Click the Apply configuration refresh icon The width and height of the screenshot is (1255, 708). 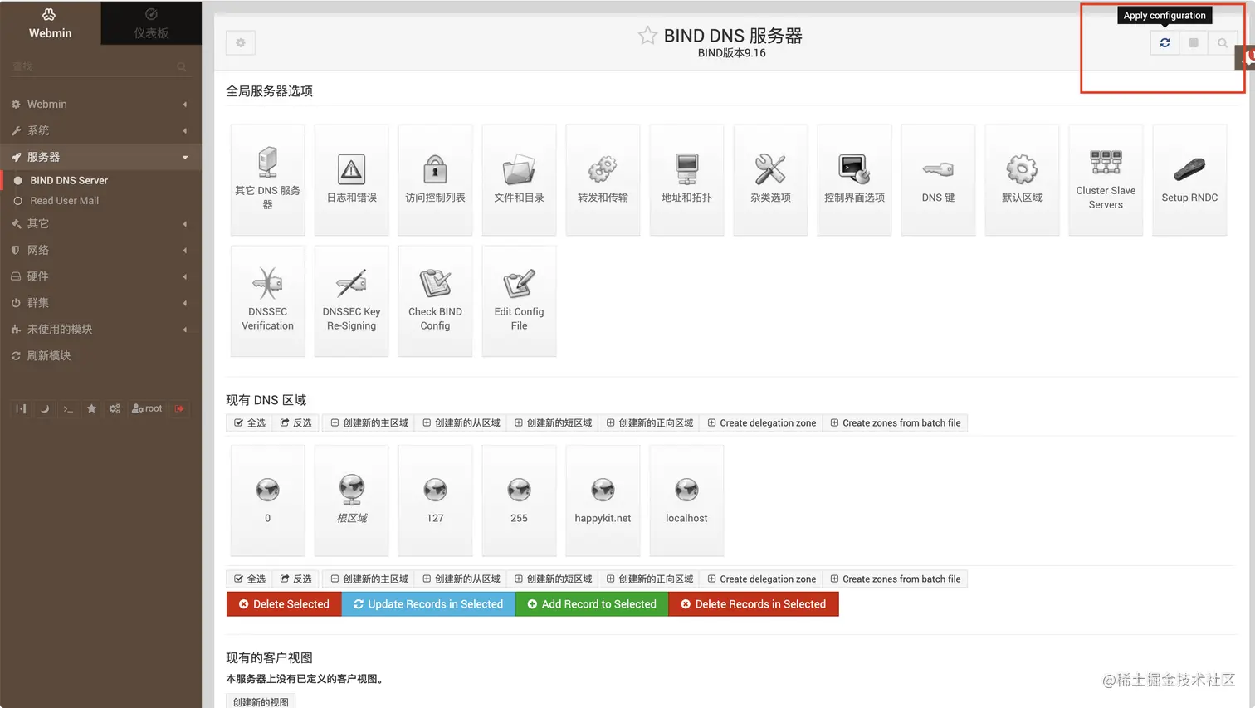(x=1165, y=42)
